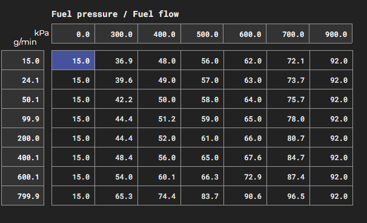
Task: Click the 0.0 kPa column header
Action: [x=73, y=34]
